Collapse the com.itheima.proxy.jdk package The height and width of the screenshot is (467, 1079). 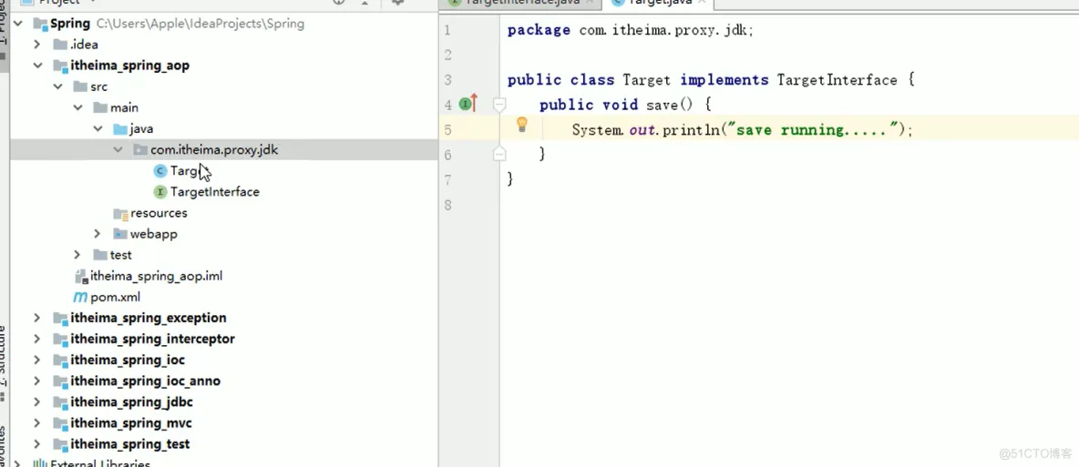pos(118,150)
